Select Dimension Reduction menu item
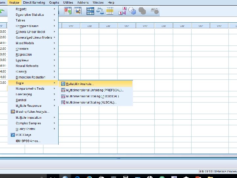Viewport: 237px width, 178px height. tap(33, 77)
